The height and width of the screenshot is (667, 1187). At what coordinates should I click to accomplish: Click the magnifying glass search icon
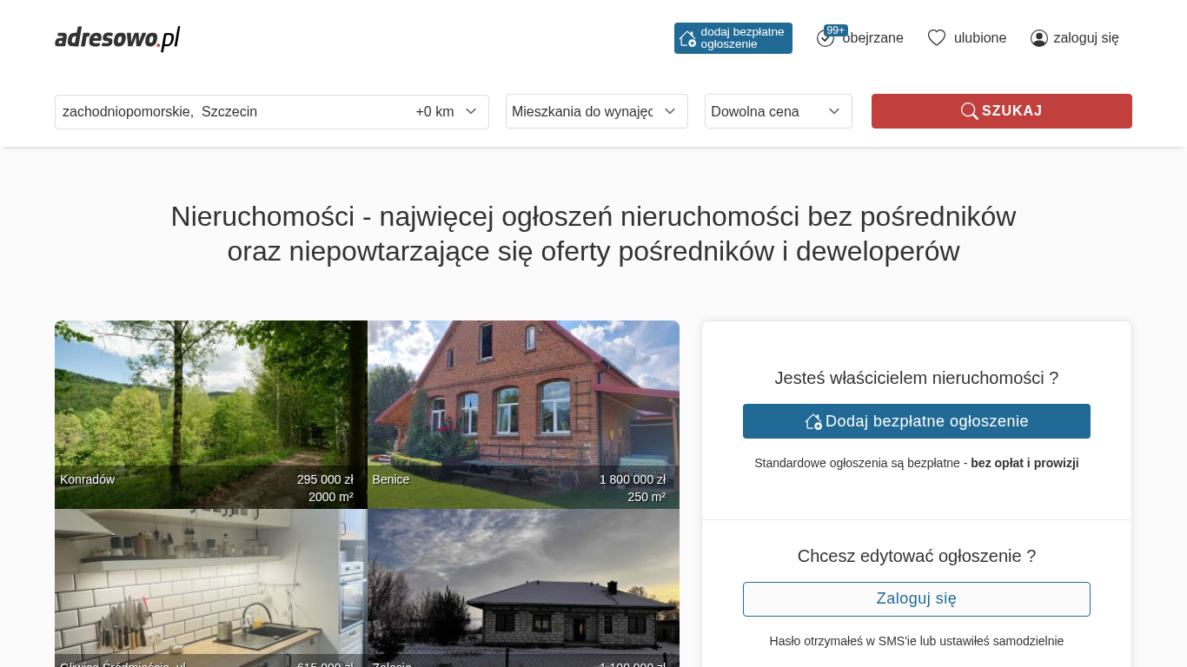click(x=969, y=111)
